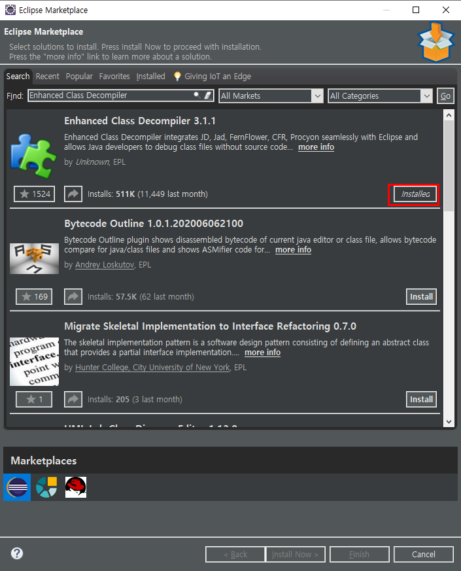Open help with question mark icon
The image size is (461, 571).
click(17, 553)
